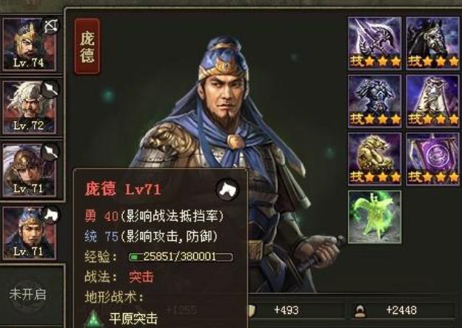Image resolution: width=462 pixels, height=328 pixels.
Task: Click the troop count +2448 stat
Action: 403,310
